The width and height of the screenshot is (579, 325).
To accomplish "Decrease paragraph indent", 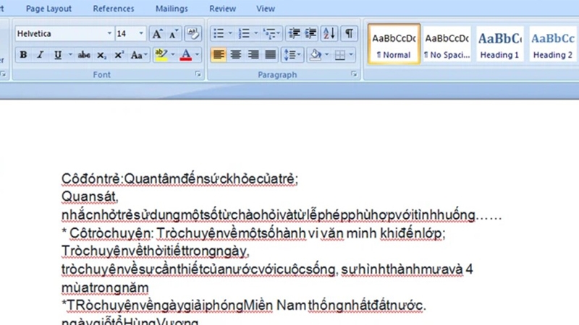I will (x=295, y=33).
